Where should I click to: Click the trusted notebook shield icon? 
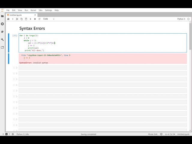(161, 134)
